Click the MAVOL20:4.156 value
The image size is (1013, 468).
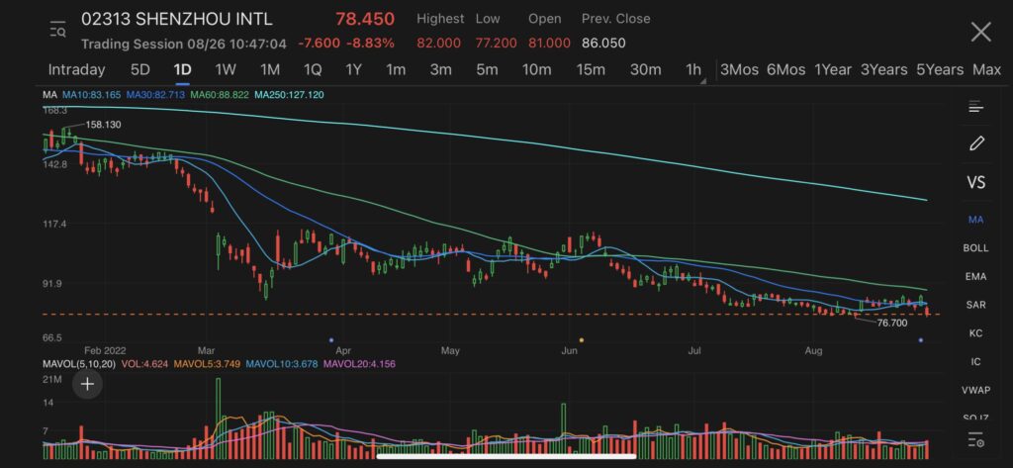click(359, 364)
